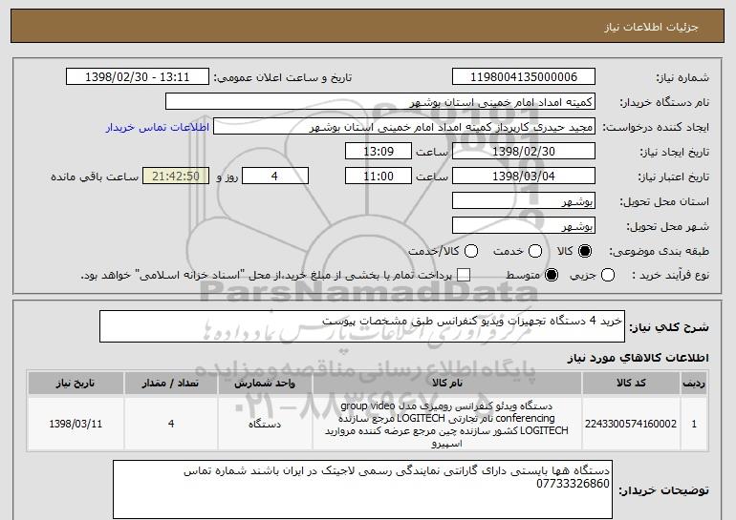Click validity date field 1398/03/04
Viewport: 736px width, 520px height.
click(x=524, y=177)
